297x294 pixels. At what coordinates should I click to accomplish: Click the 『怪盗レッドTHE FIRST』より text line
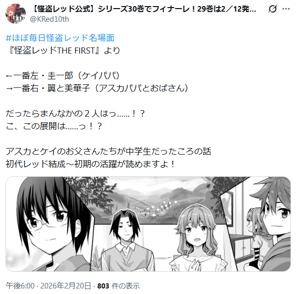tap(64, 51)
